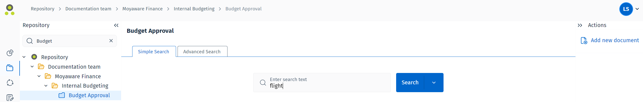Switch to the Advanced Search tab
The width and height of the screenshot is (643, 102).
(x=202, y=52)
